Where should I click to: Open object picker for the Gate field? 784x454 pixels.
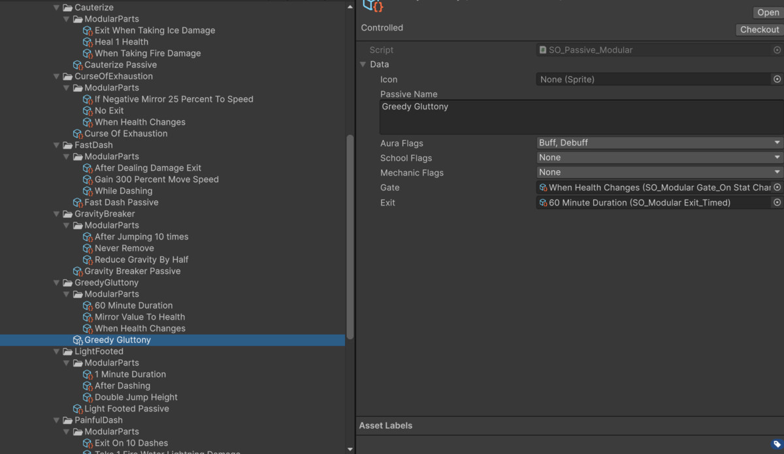[777, 187]
